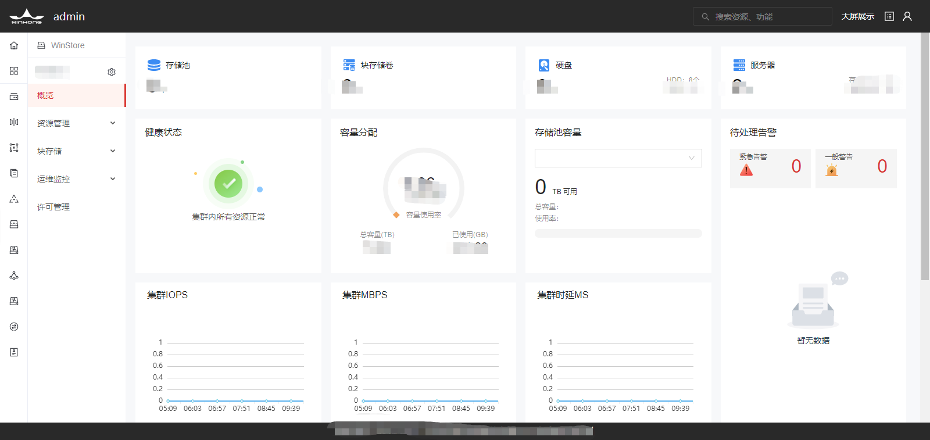Click the dashed triangle icon in rail
Image resolution: width=930 pixels, height=440 pixels.
point(14,199)
